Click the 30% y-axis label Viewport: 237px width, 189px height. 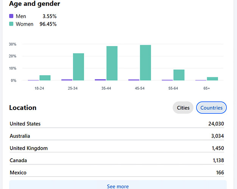[x=12, y=44]
